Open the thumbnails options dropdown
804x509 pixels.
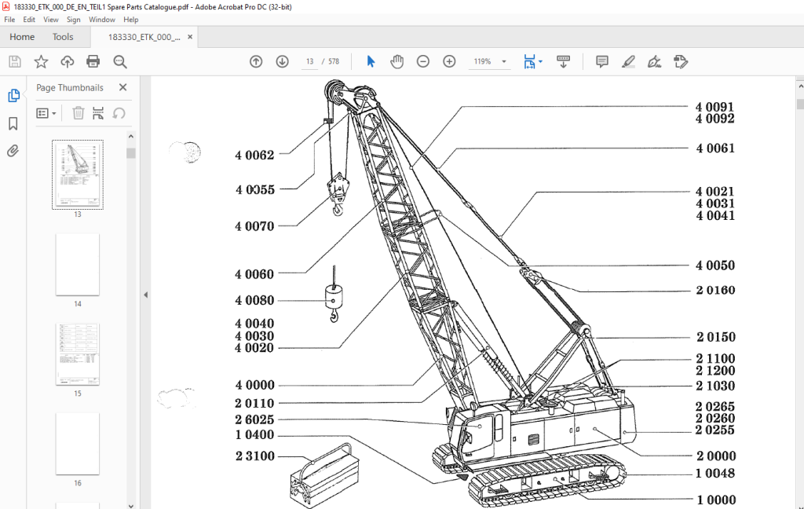46,113
